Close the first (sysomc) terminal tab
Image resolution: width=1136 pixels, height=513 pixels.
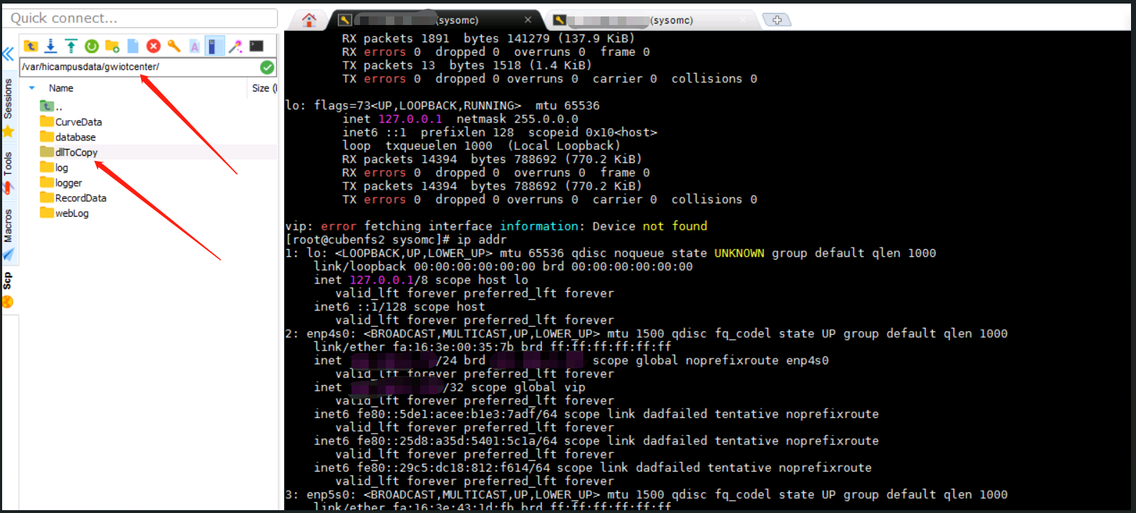pos(528,20)
